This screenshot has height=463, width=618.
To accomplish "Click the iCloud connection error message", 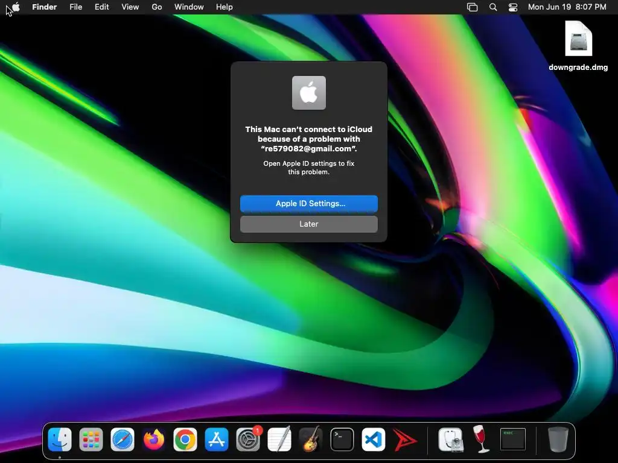I will click(x=309, y=139).
